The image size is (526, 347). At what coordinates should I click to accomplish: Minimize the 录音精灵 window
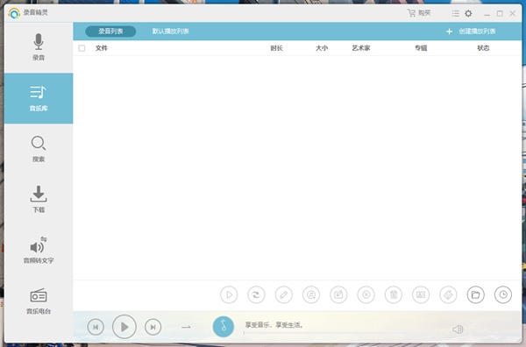[487, 13]
